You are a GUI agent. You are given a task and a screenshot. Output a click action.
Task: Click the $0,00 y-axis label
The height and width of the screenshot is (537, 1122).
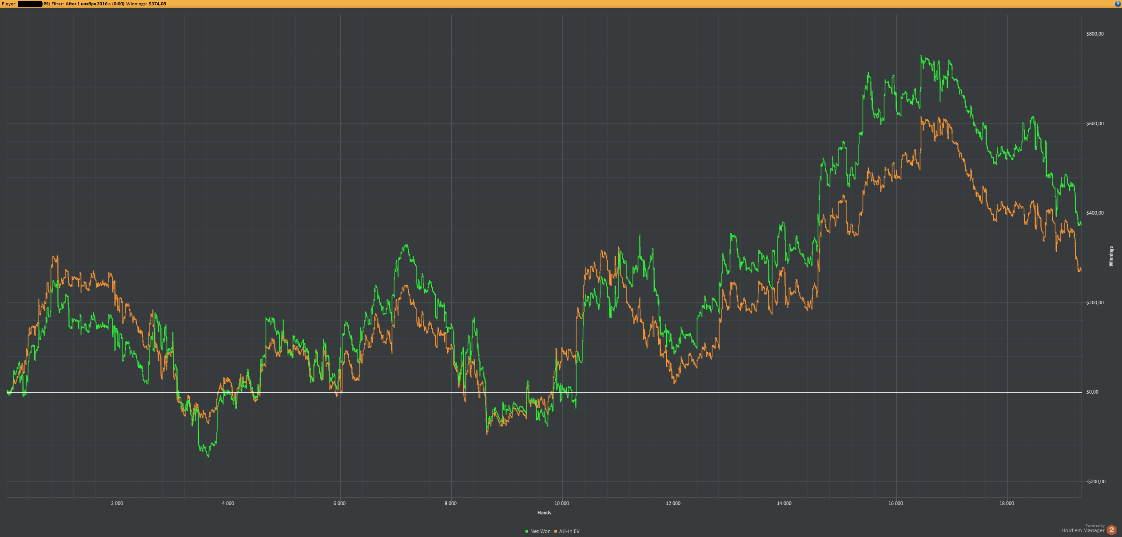(x=1092, y=392)
